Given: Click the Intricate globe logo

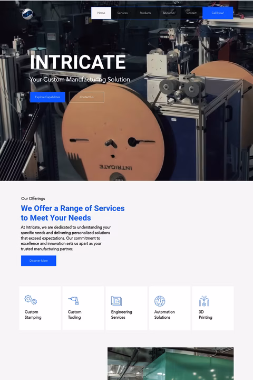Looking at the screenshot, I should click(x=27, y=14).
